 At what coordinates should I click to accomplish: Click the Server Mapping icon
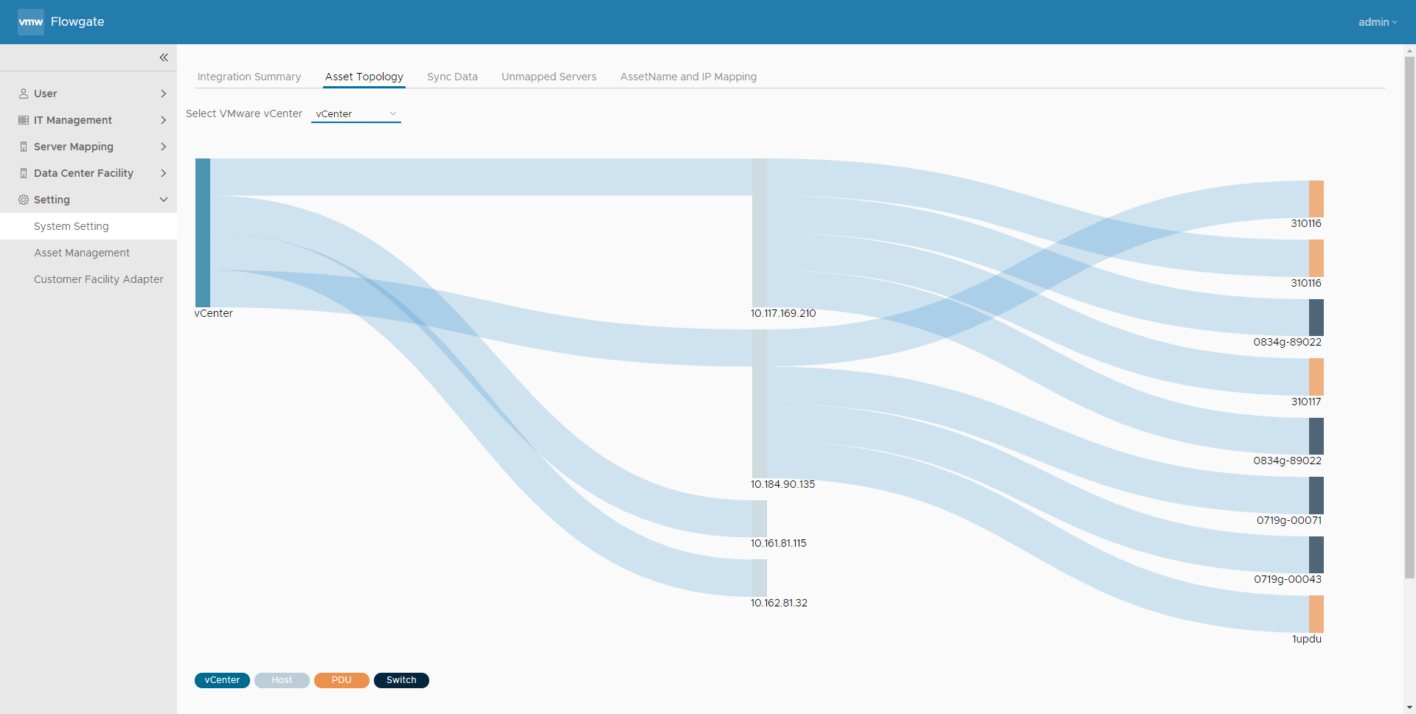(x=24, y=147)
